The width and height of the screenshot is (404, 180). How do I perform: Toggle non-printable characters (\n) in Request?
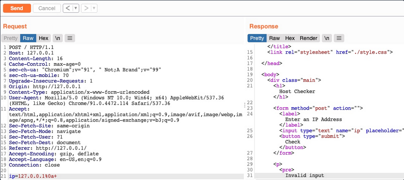click(x=58, y=38)
